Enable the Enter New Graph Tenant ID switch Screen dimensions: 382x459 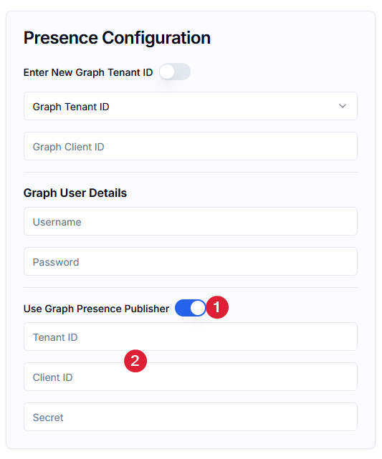(175, 72)
